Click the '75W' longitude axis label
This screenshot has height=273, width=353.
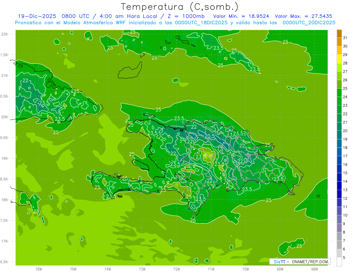tap(73, 269)
